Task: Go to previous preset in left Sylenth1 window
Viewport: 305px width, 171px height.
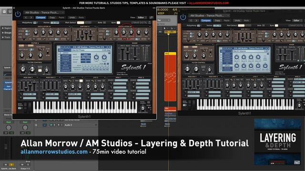Action: (26, 18)
